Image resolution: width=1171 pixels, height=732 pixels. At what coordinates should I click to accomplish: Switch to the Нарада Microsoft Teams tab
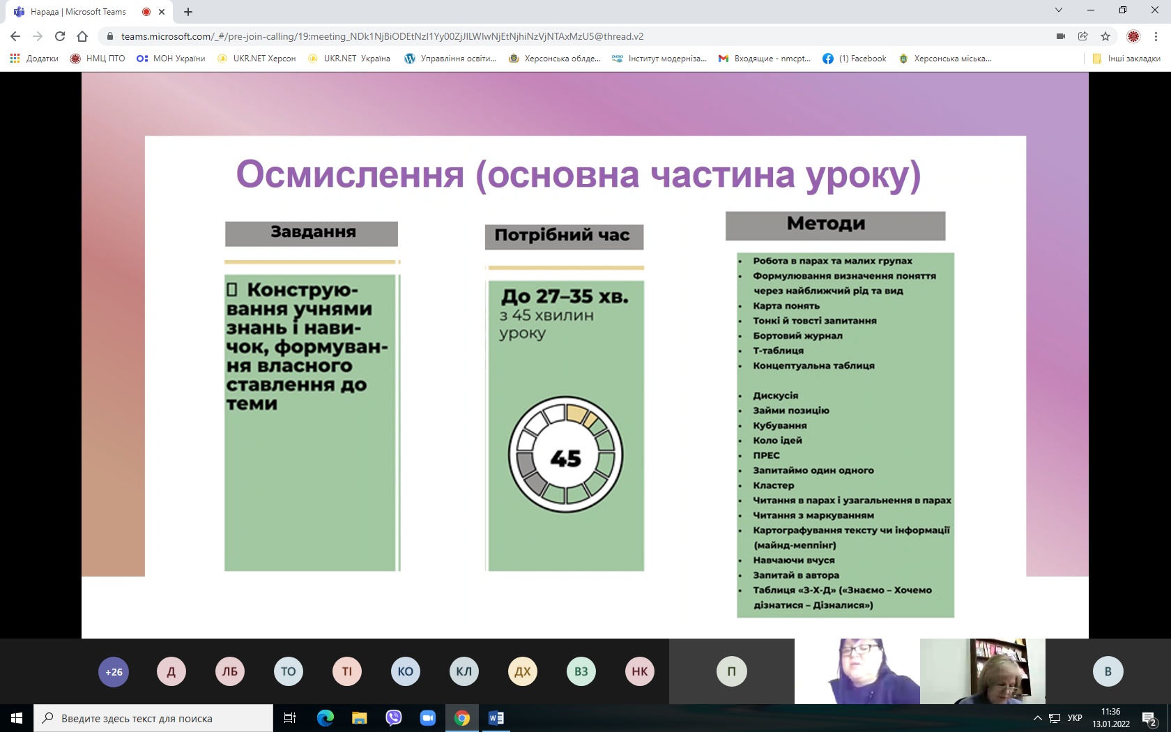(78, 12)
